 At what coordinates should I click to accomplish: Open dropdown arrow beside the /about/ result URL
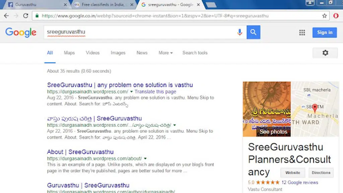145,158
